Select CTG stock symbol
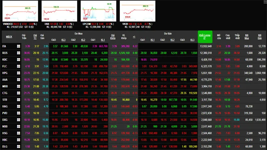The width and height of the screenshot is (267, 150). pos(5,93)
